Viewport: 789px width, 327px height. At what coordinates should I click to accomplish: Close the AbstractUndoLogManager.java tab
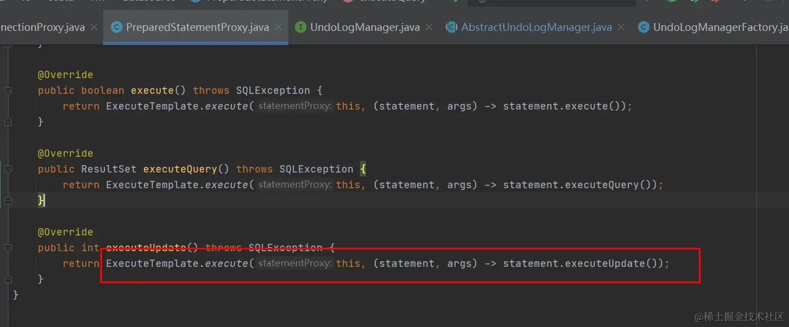(x=622, y=27)
